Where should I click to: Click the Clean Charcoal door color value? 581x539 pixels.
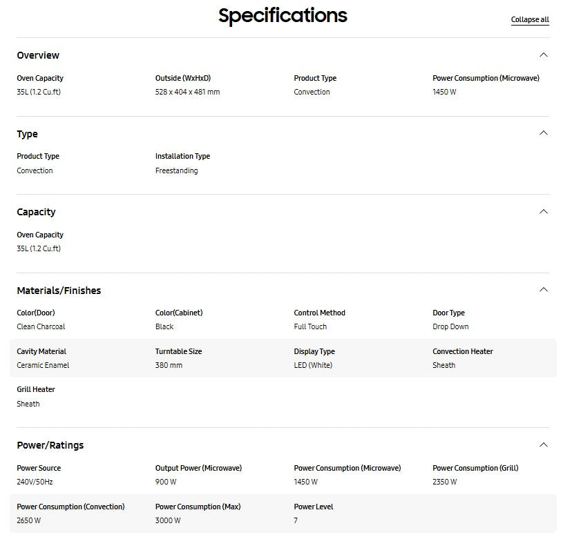point(41,326)
